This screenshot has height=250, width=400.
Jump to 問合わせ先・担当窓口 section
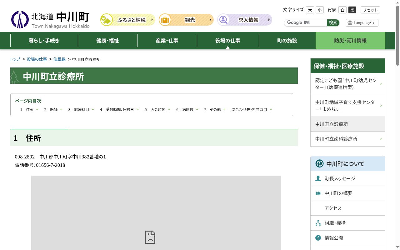[252, 109]
